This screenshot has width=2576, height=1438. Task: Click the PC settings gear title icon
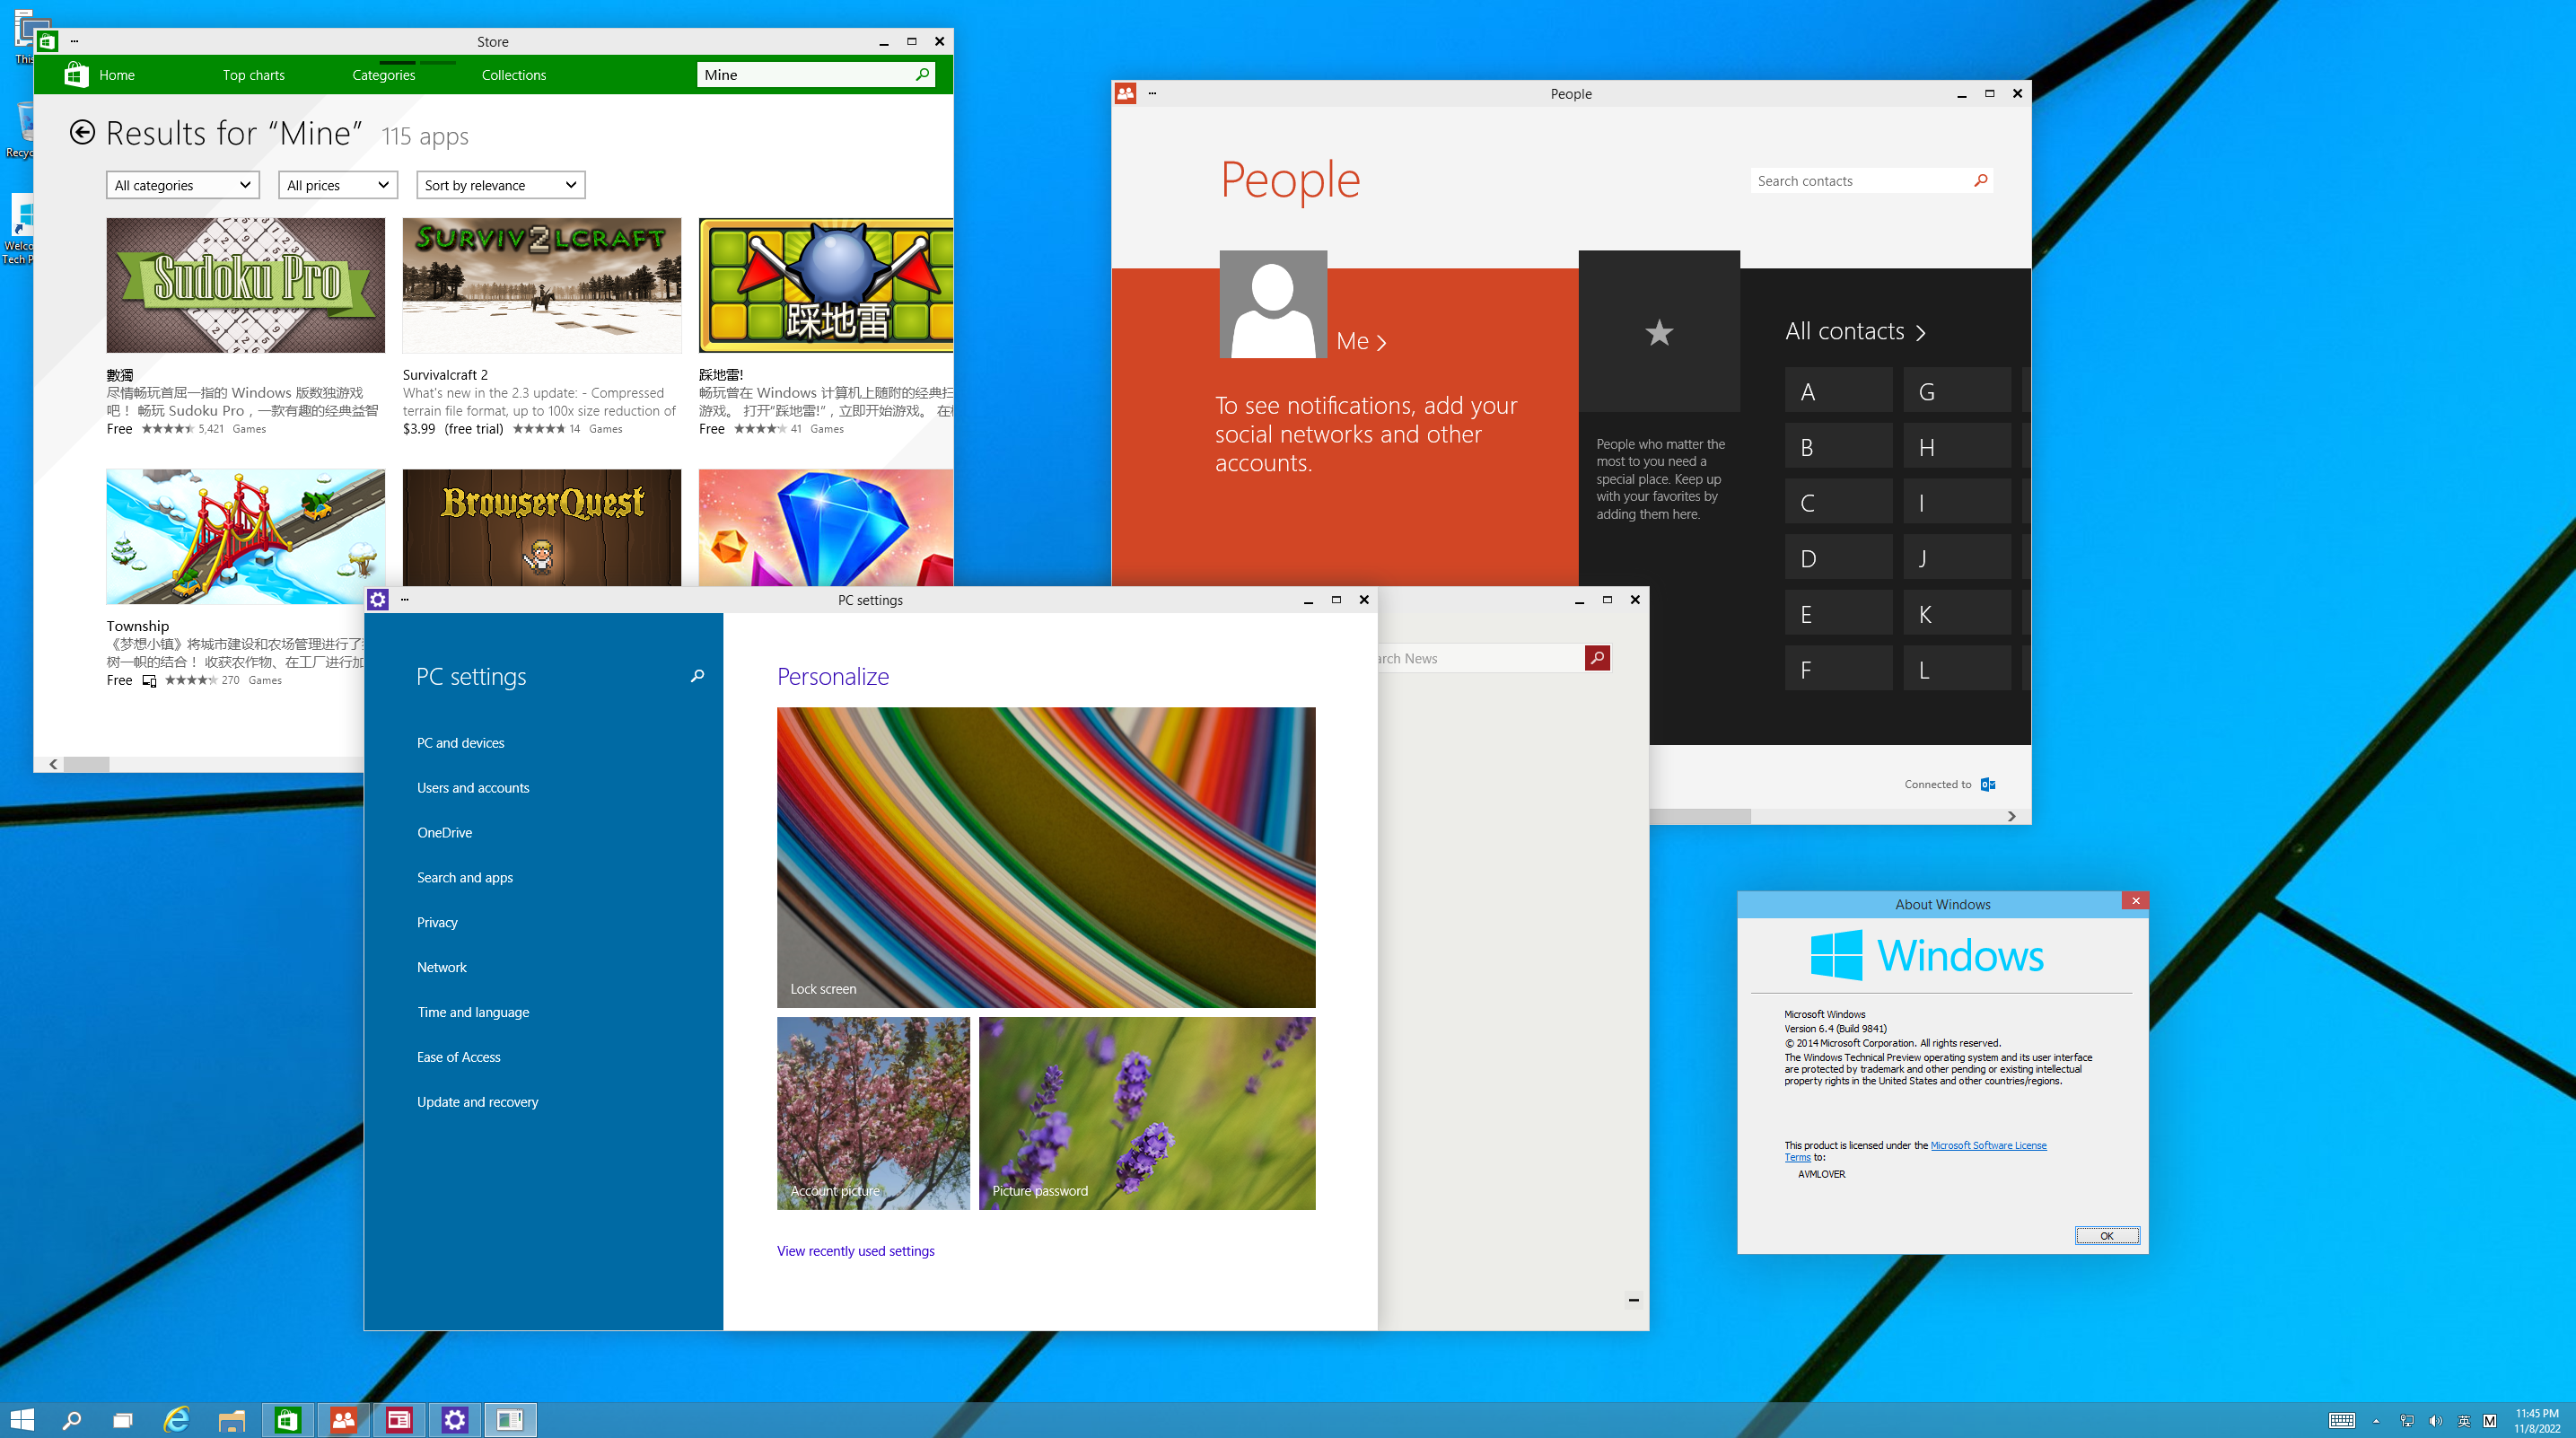click(x=377, y=599)
